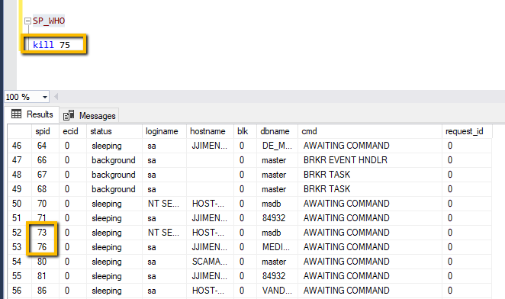Click dbname cell DE_M...
This screenshot has height=299, width=505.
point(277,146)
